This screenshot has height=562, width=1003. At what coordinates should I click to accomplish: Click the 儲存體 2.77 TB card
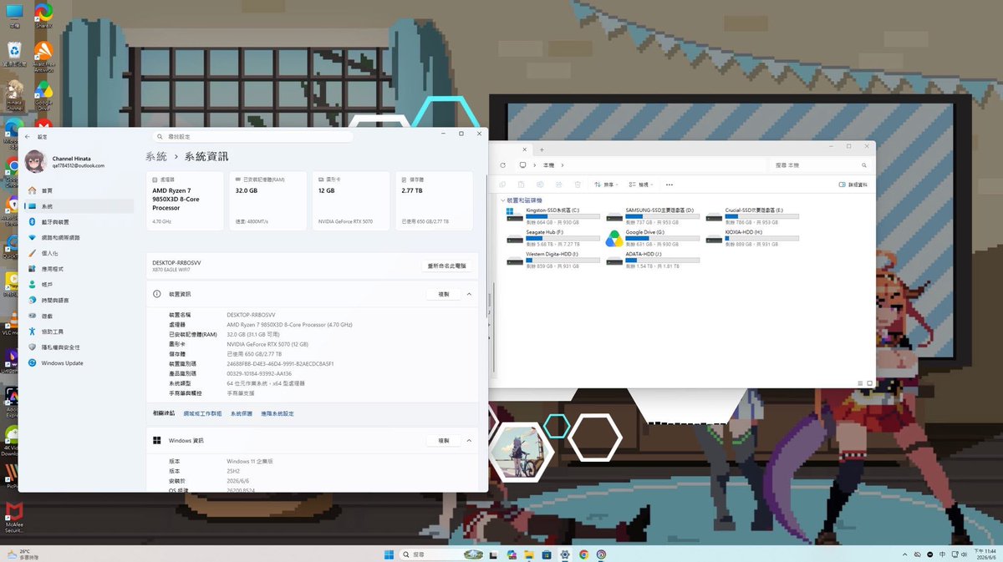434,201
